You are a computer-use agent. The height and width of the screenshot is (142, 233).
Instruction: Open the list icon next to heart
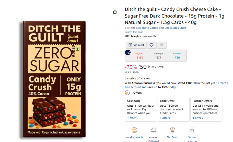point(161,45)
